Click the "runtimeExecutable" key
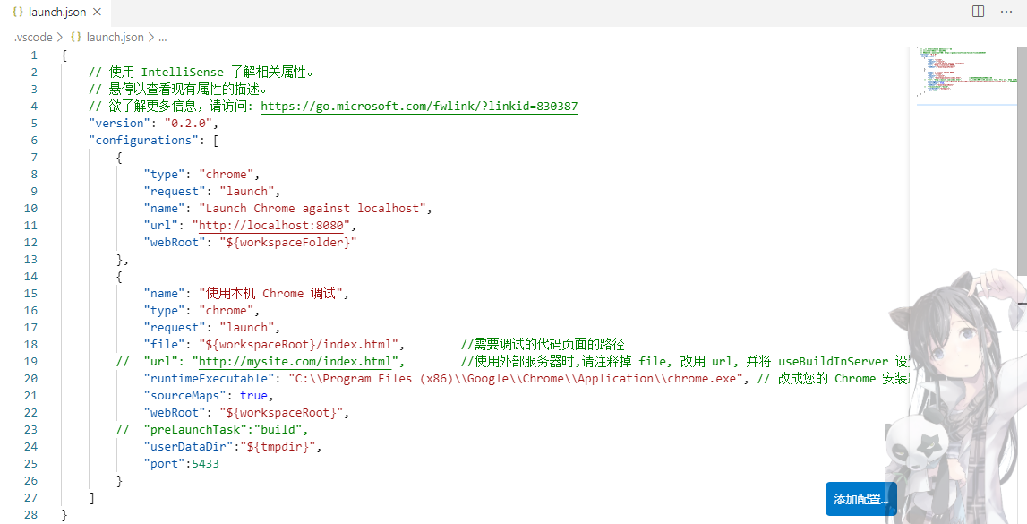The width and height of the screenshot is (1027, 524). coord(209,379)
